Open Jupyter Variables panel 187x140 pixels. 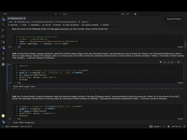tap(90, 25)
